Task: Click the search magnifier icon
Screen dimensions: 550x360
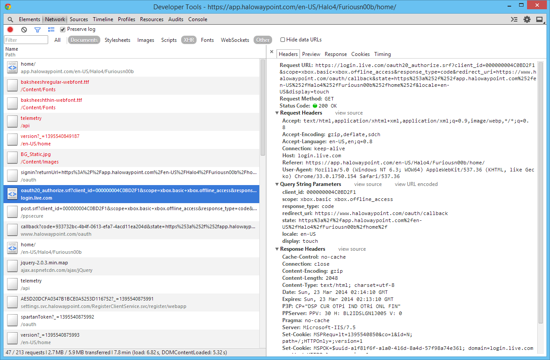Action: [x=11, y=19]
